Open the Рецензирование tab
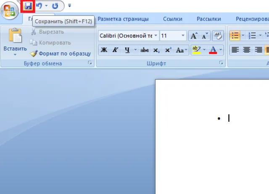This screenshot has width=269, height=194. tap(252, 19)
